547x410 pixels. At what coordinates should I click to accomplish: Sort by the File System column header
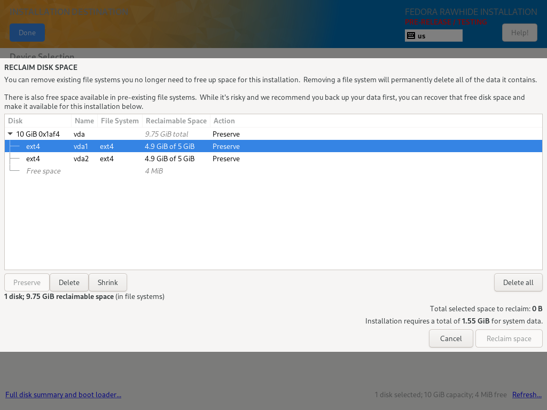click(120, 121)
